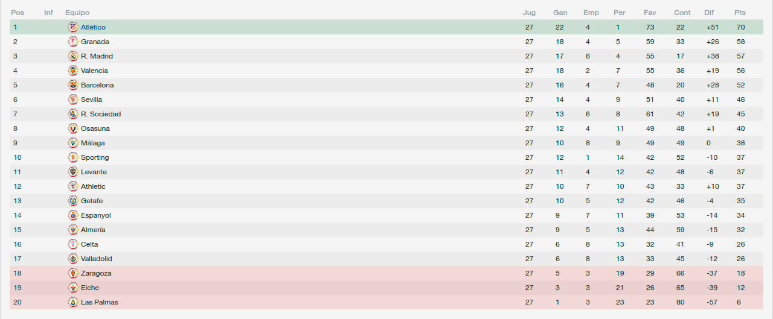Click the Atlético club crest icon

coord(73,27)
